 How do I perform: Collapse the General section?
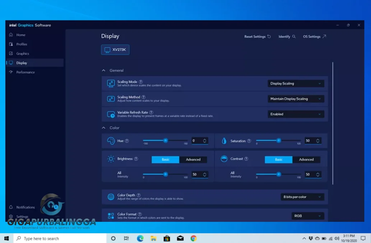(x=104, y=70)
